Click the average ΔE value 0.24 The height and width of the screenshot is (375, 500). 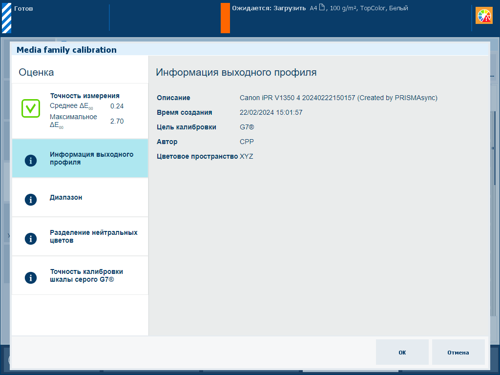[x=117, y=106]
